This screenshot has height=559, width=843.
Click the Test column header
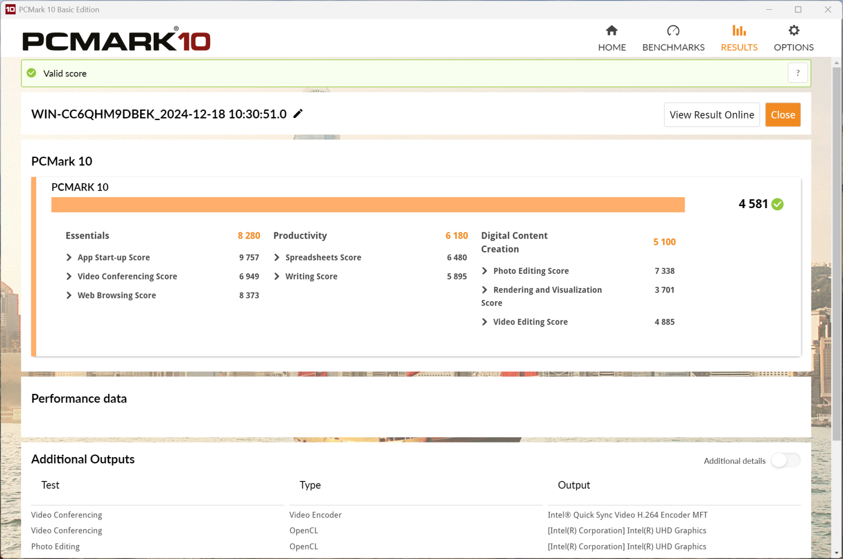coord(50,485)
